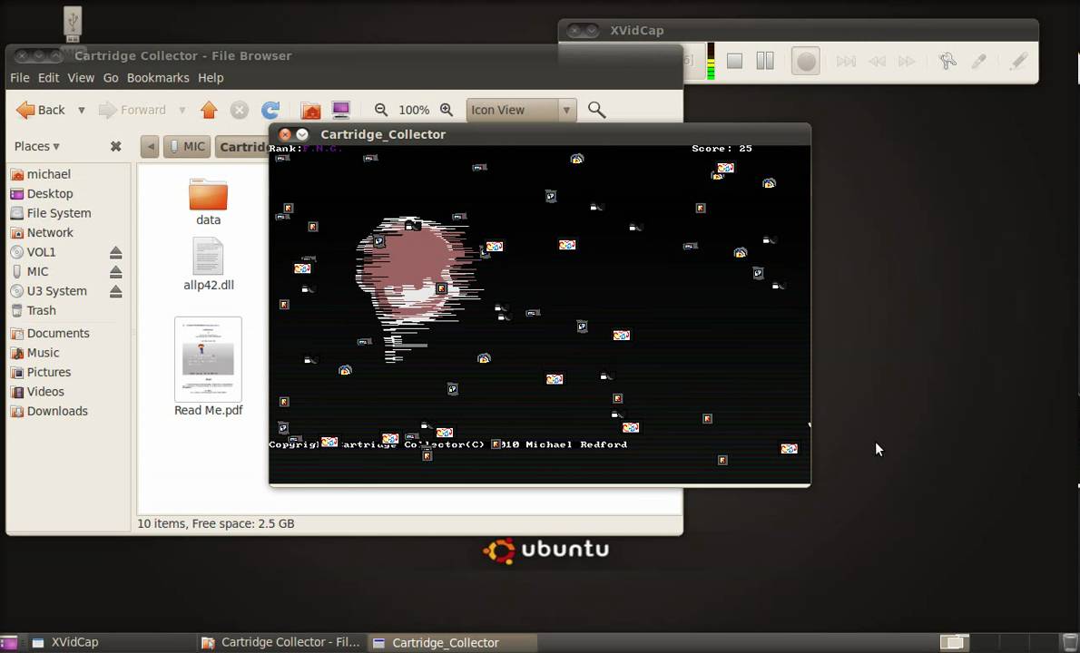Image resolution: width=1080 pixels, height=653 pixels.
Task: Open Videos bookmark in sidebar
Action: pyautogui.click(x=38, y=392)
